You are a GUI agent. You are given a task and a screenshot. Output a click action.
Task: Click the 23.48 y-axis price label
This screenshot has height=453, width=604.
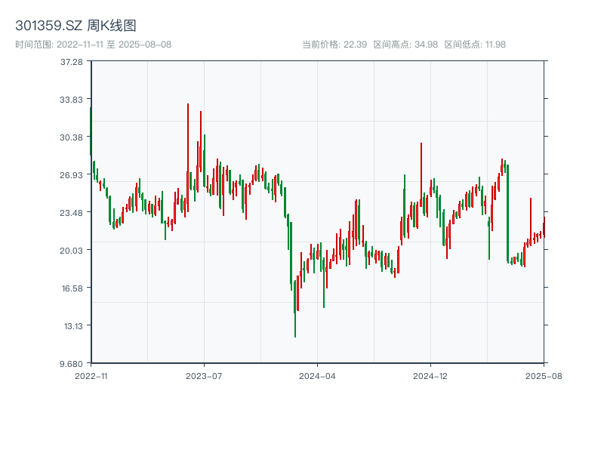[x=72, y=213]
